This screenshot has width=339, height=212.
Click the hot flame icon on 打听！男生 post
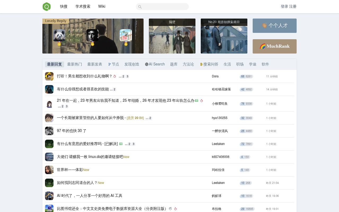115,76
